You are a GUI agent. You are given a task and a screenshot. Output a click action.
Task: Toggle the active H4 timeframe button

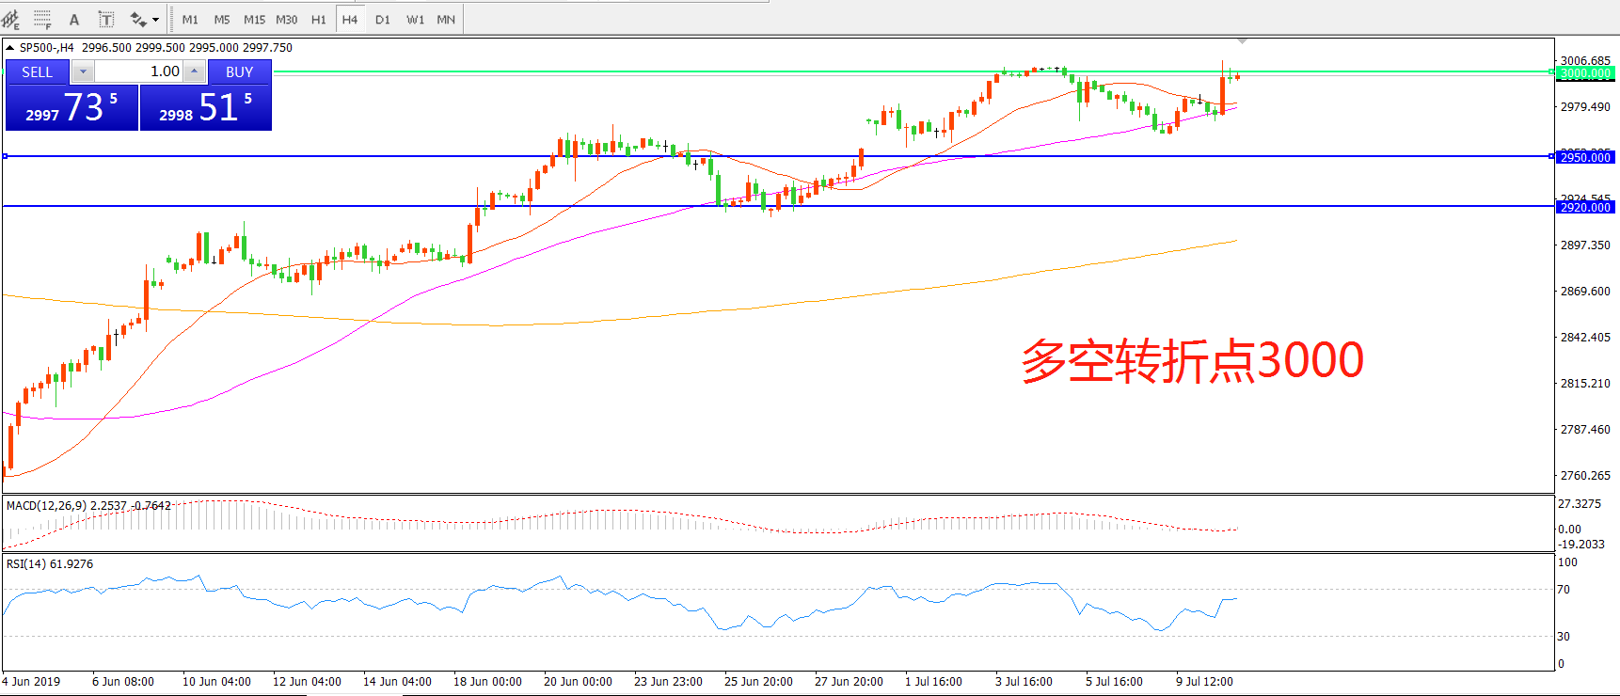click(x=350, y=19)
